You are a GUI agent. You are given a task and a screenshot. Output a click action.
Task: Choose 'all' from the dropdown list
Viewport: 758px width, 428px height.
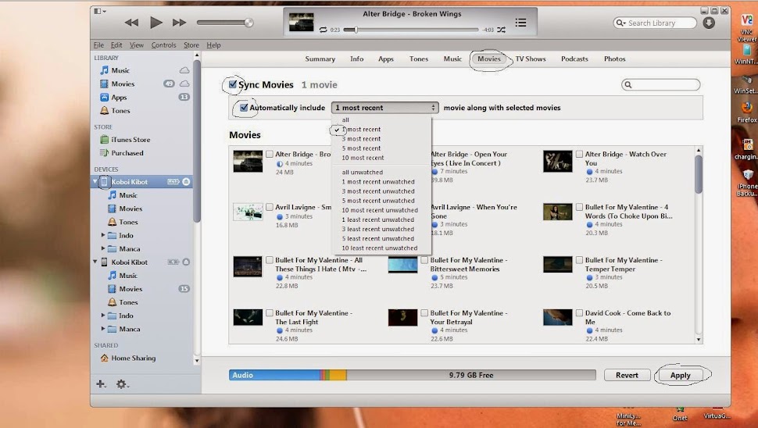point(345,119)
